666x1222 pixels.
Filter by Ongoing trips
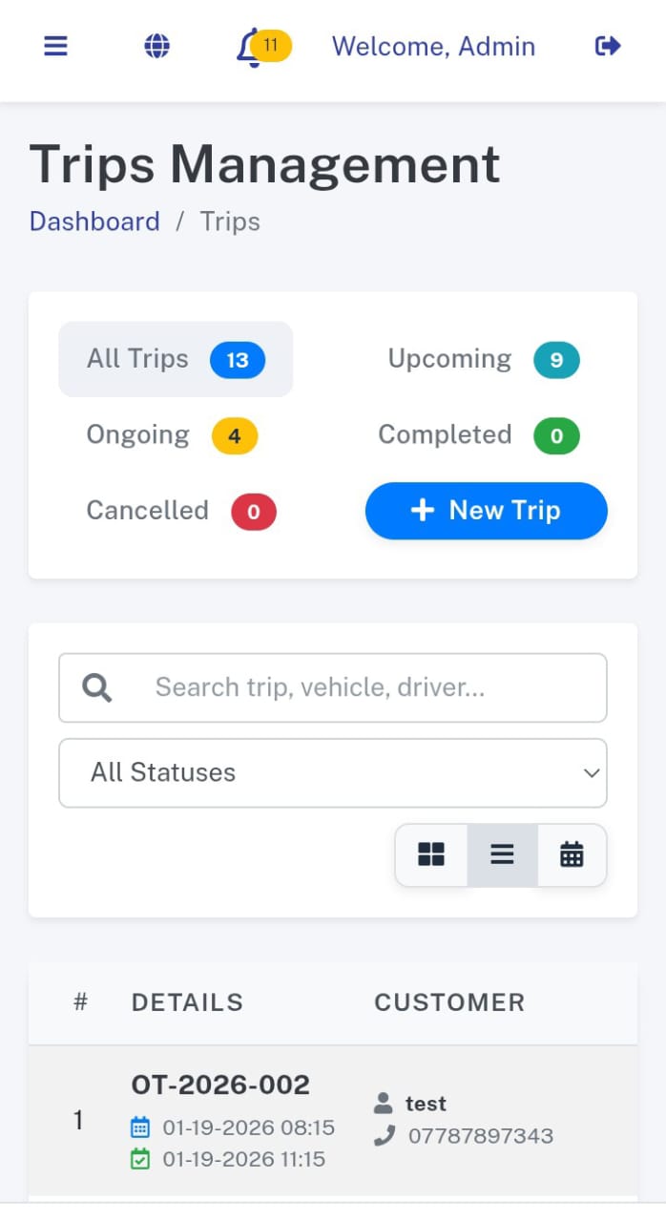coord(172,435)
